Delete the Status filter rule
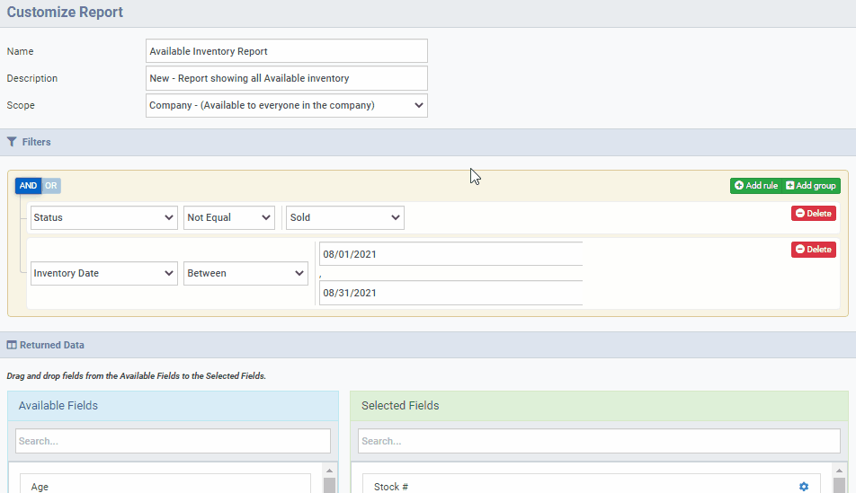This screenshot has height=493, width=856. point(813,214)
